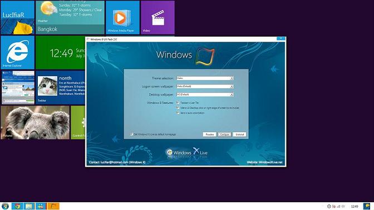Open the Twitter tile with the cat photo
The image size is (374, 210).
tap(60, 88)
